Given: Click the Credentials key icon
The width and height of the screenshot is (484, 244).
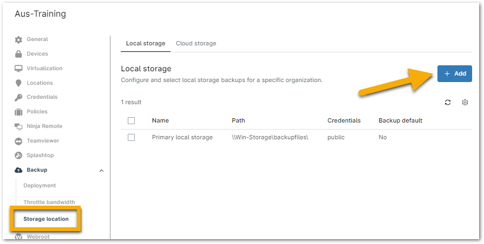Looking at the screenshot, I should 18,97.
